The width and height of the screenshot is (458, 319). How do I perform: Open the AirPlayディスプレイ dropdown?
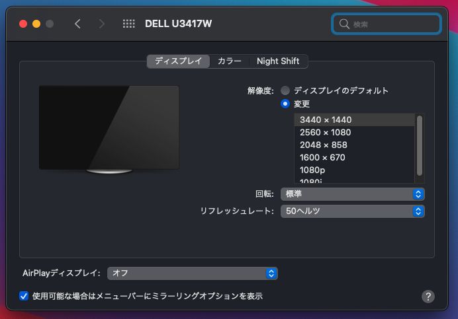[192, 273]
